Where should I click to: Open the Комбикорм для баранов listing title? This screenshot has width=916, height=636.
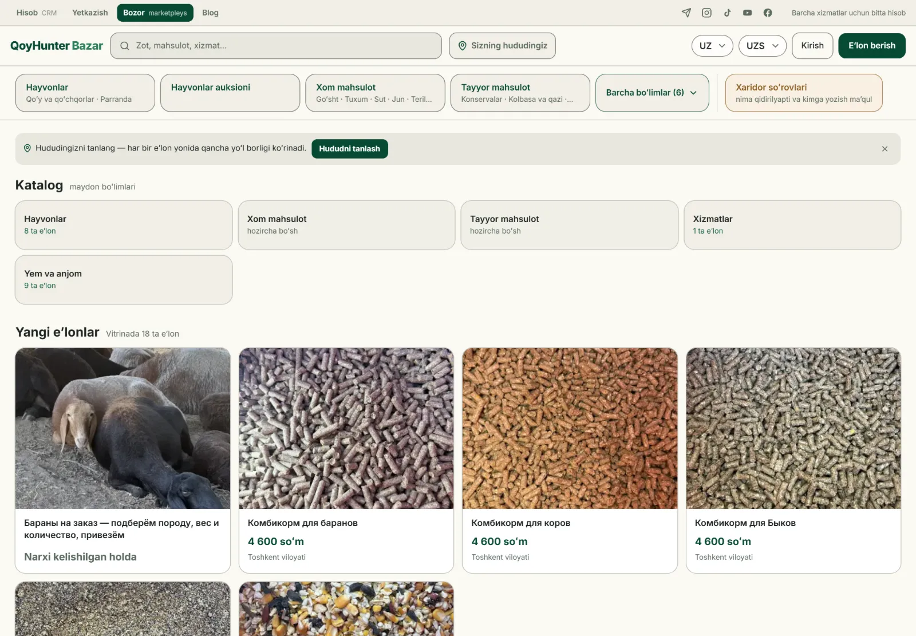303,523
